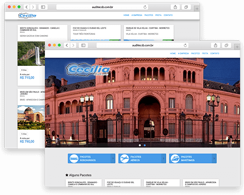The image size is (244, 195).
Task: Open the Bento Gonçalves card under Alguns Pacotes
Action: click(83, 183)
